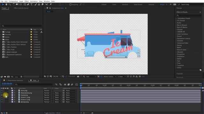204x114 pixels.
Task: Select the Hand tool
Action: (x=6, y=4)
